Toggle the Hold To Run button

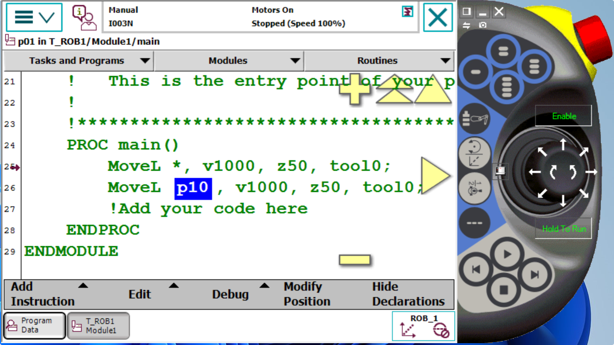(563, 229)
